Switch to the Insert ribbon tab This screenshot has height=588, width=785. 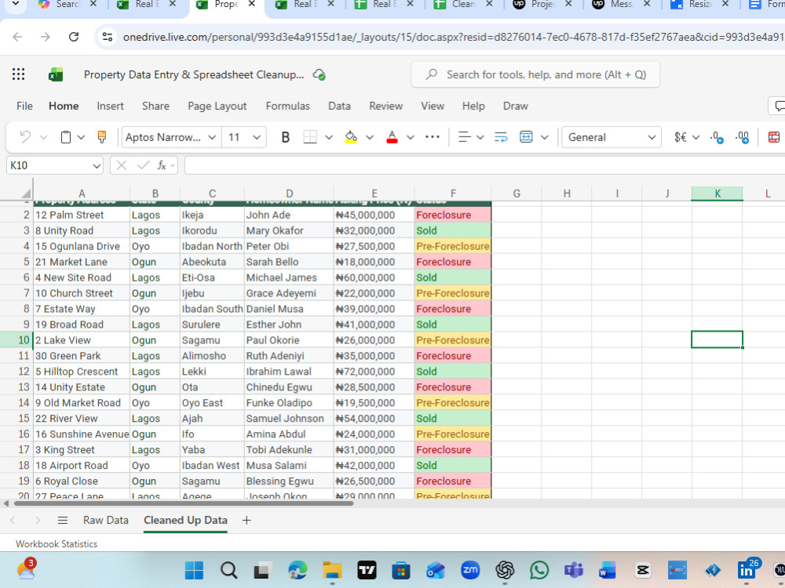pyautogui.click(x=110, y=106)
